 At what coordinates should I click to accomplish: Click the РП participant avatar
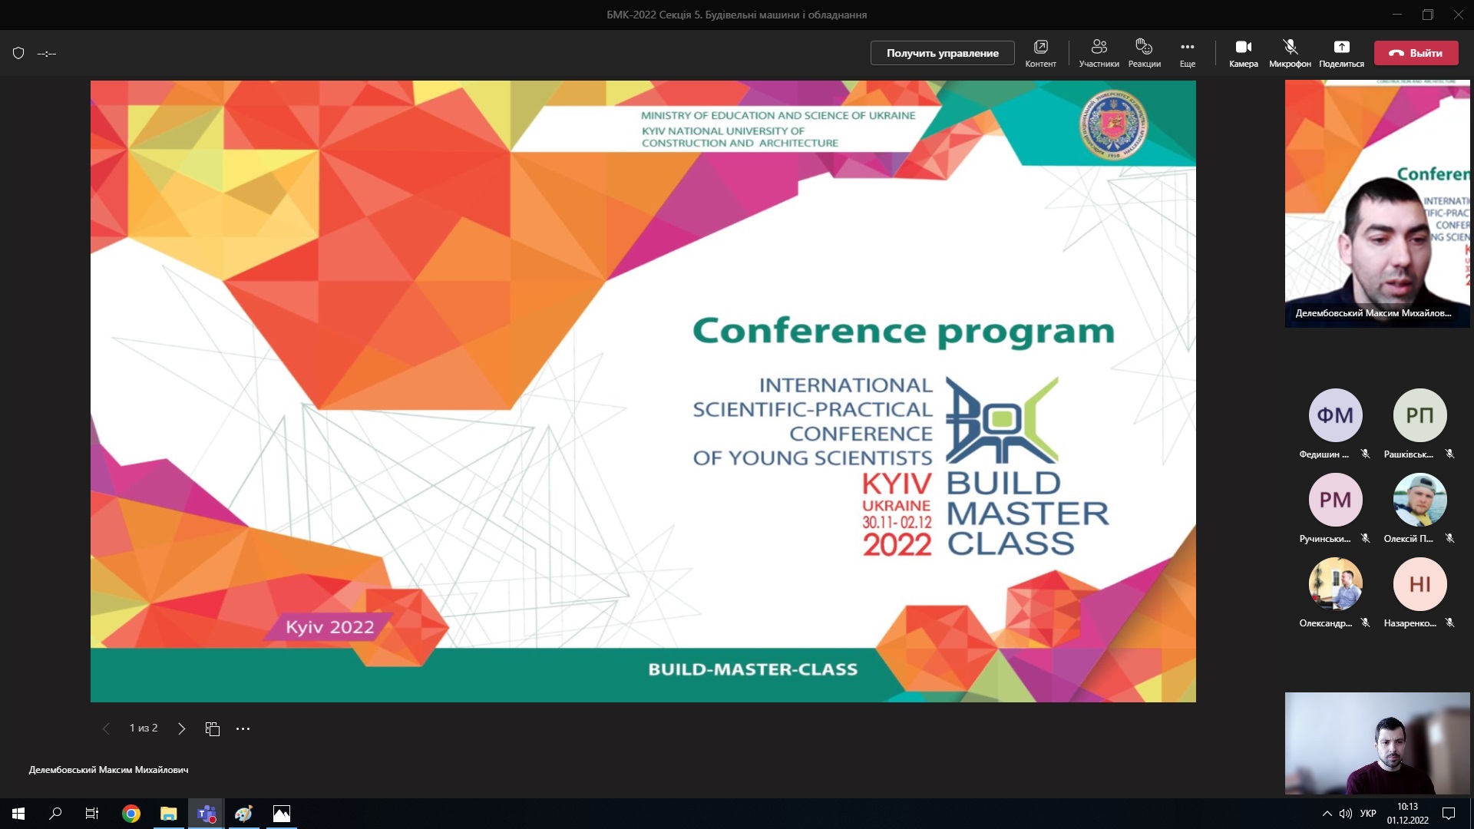click(1419, 415)
